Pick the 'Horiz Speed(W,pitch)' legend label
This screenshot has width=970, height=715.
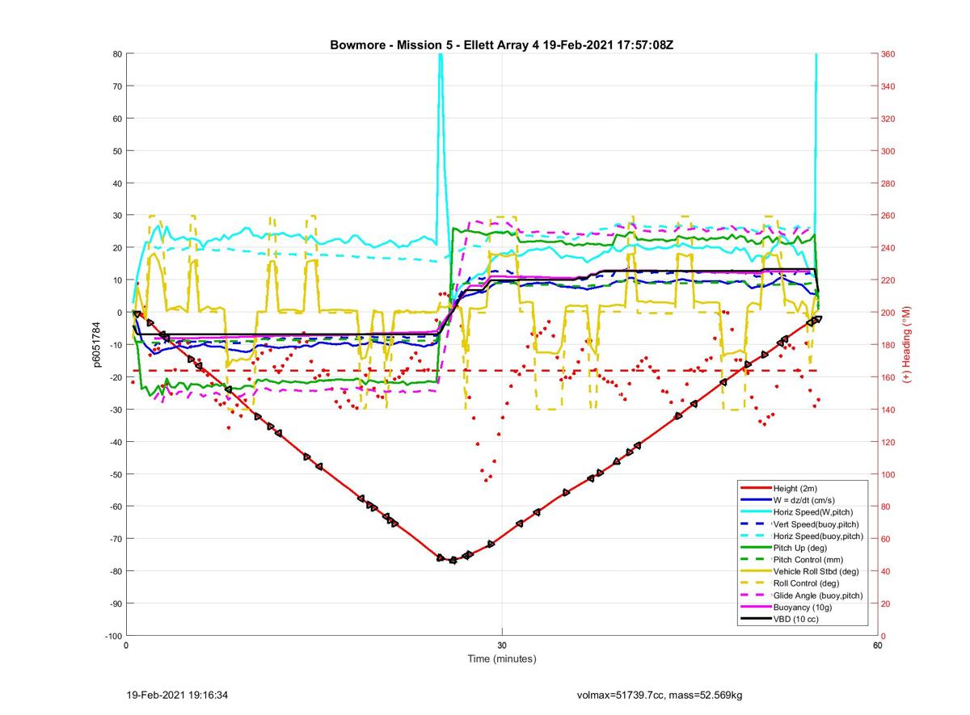point(813,512)
